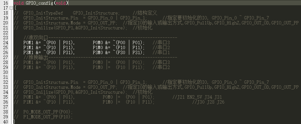
Task: Click line number 30 in the gutter
Action: (x=6, y=72)
